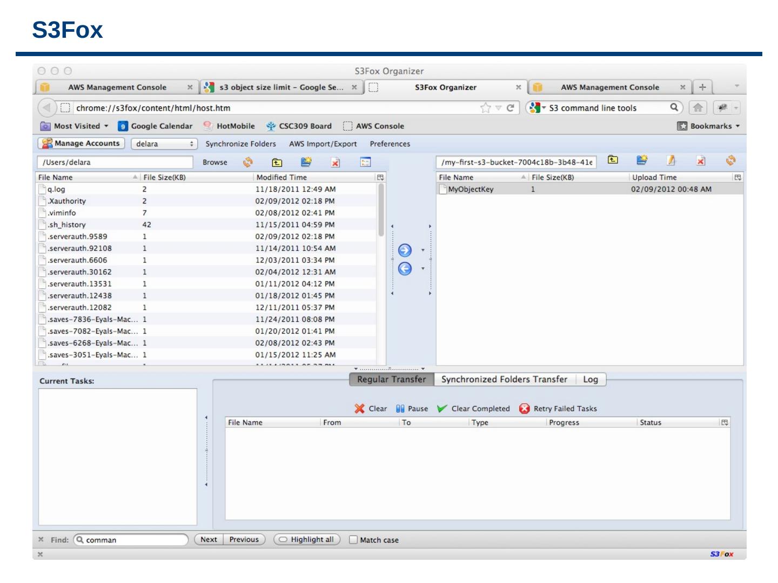Viewport: 778px width, 583px height.
Task: Delete selected file in the S3 bucket pane
Action: tap(701, 161)
